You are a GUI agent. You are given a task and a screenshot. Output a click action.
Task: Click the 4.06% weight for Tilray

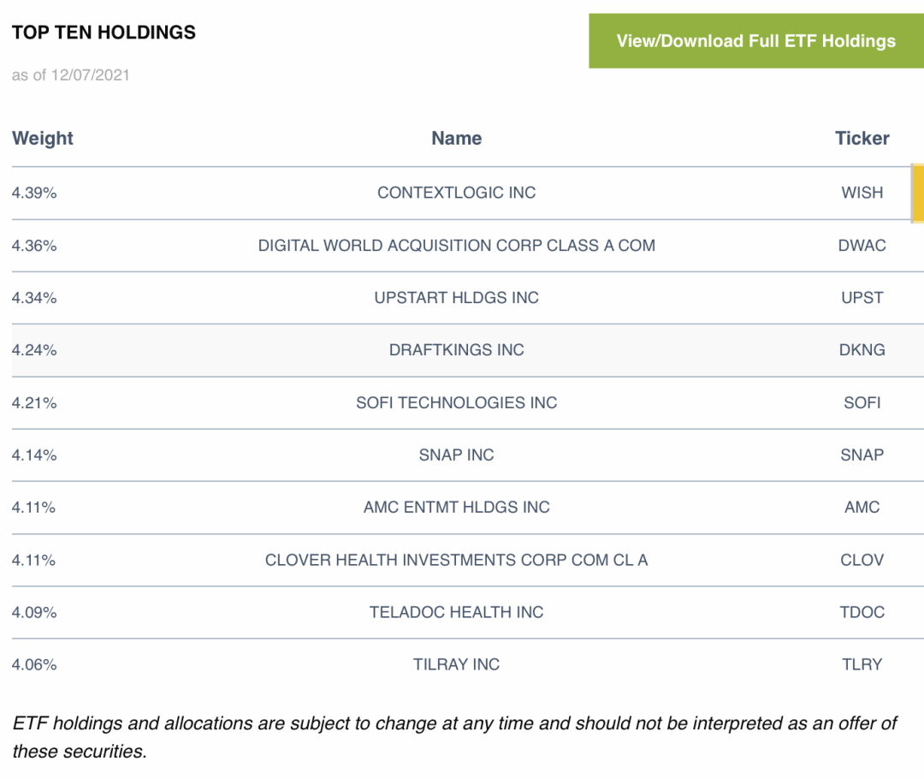click(x=34, y=664)
